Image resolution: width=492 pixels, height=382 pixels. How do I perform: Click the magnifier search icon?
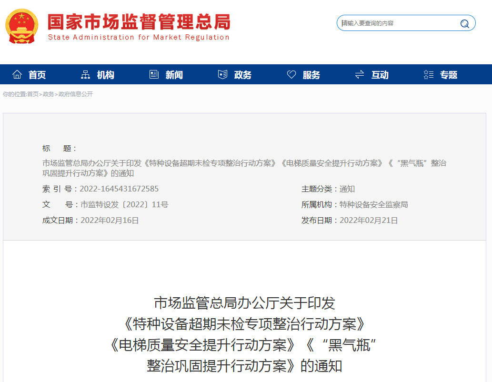(464, 23)
